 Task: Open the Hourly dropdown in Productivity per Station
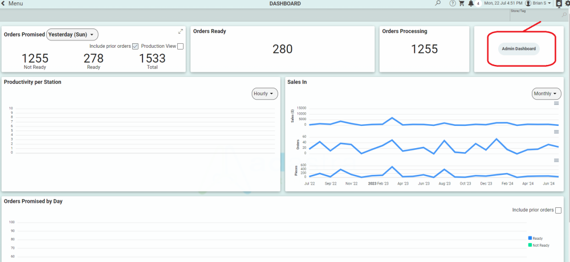click(264, 94)
